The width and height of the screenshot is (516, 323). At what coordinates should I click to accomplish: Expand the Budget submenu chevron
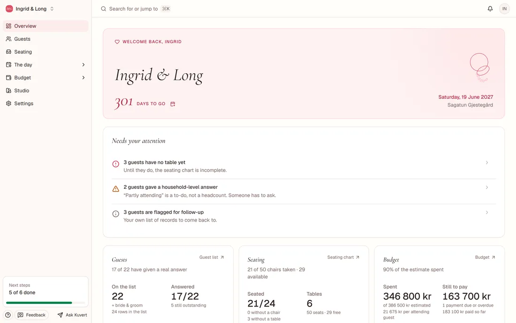(x=83, y=77)
